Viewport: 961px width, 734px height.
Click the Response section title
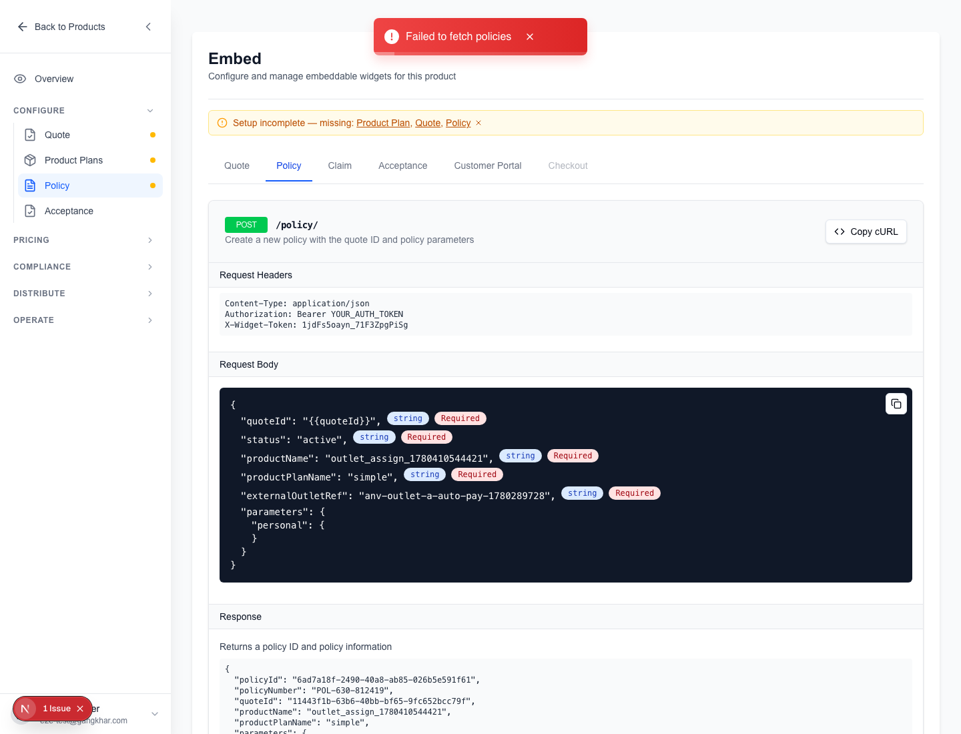(x=240, y=617)
